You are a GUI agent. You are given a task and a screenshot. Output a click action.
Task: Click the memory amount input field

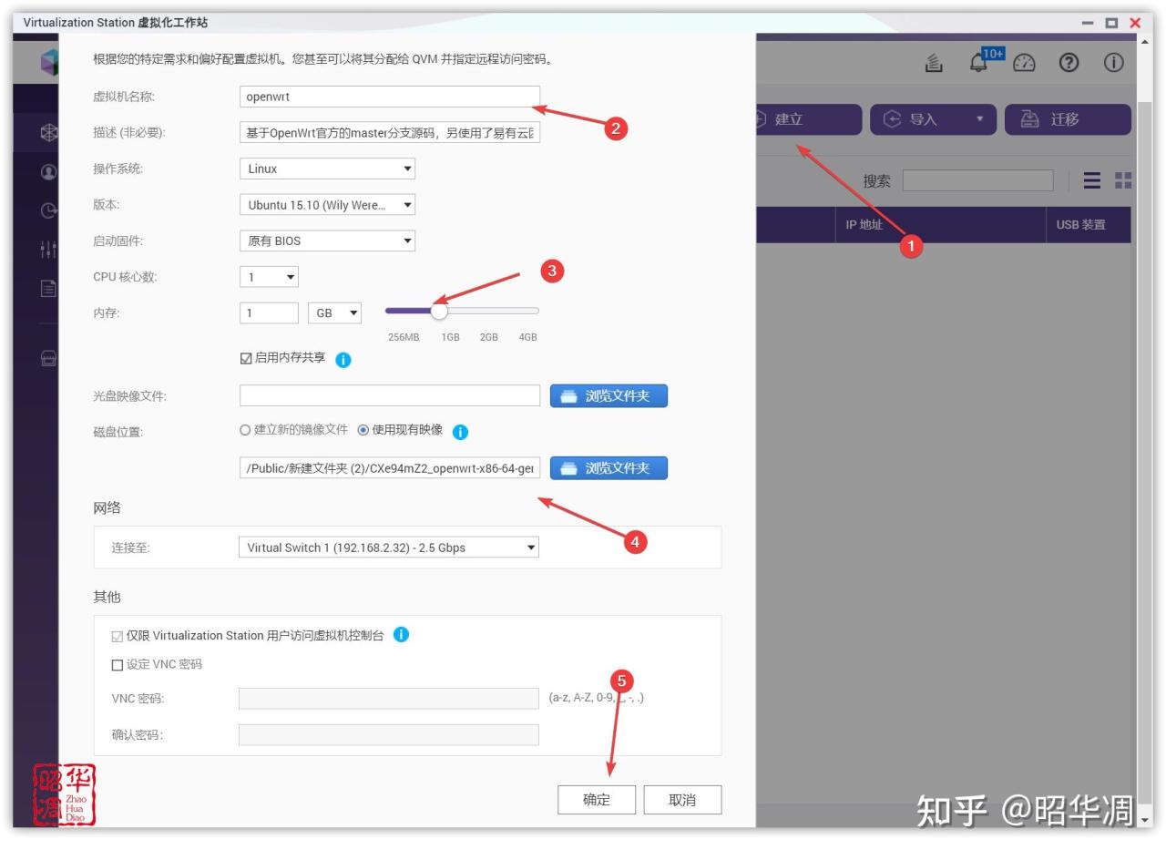[x=269, y=312]
